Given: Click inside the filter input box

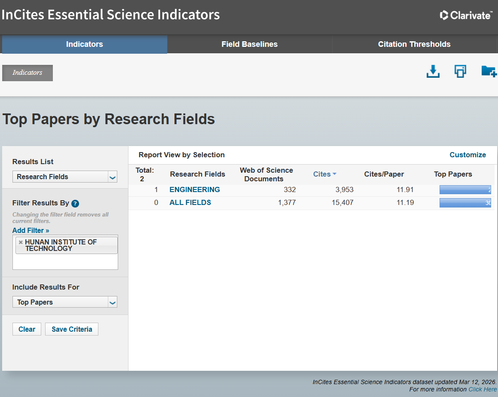Looking at the screenshot, I should pos(65,262).
